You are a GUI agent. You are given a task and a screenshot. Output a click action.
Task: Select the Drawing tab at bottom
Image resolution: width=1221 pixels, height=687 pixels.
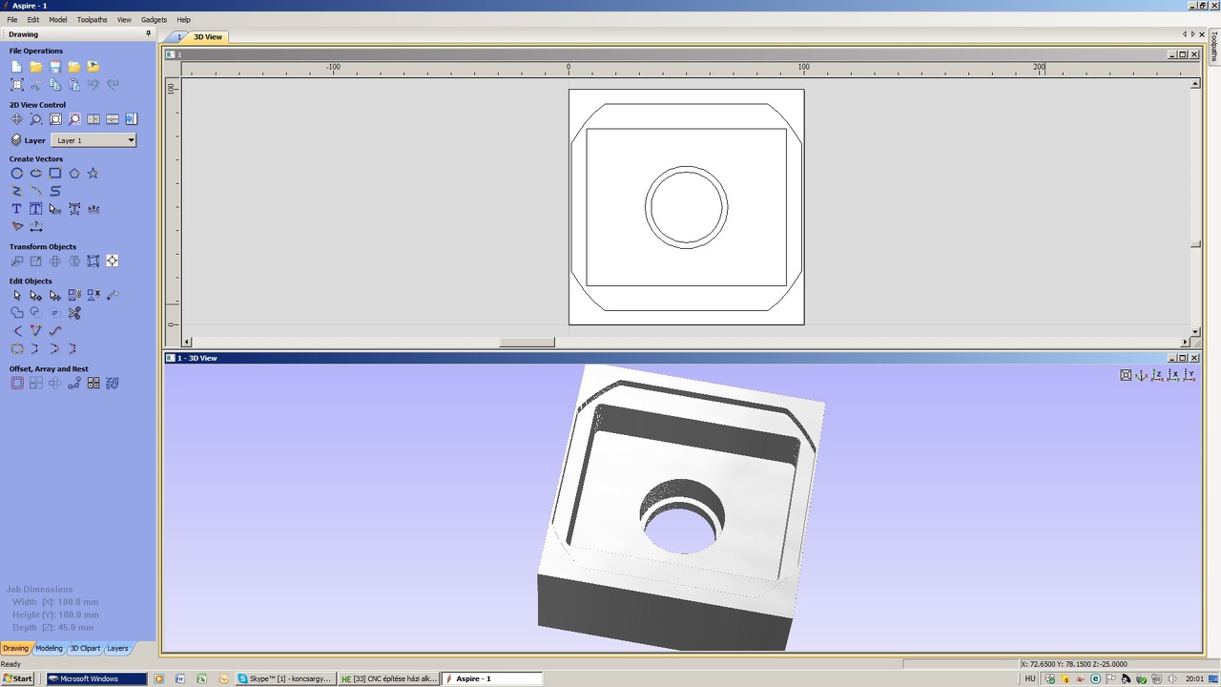point(15,649)
